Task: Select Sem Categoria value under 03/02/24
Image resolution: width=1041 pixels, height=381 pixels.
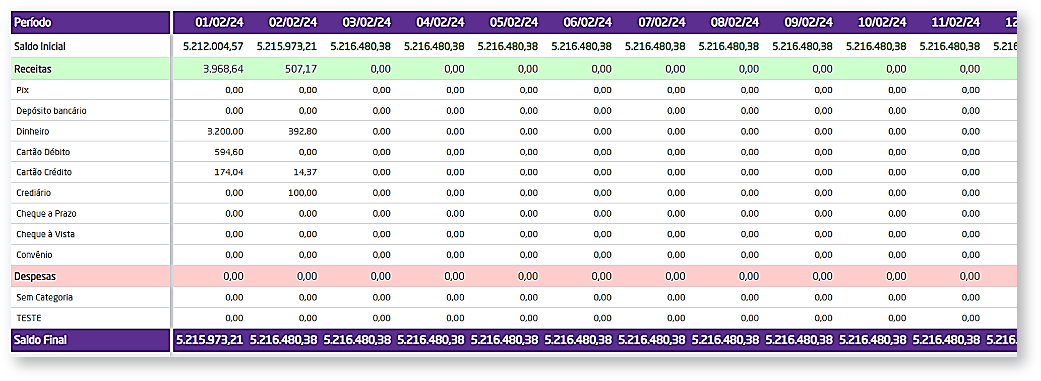Action: point(382,297)
